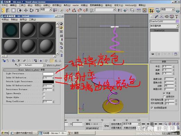Activate the Select and Rotate tool
Viewport: 181px width, 136px height.
pos(32,10)
